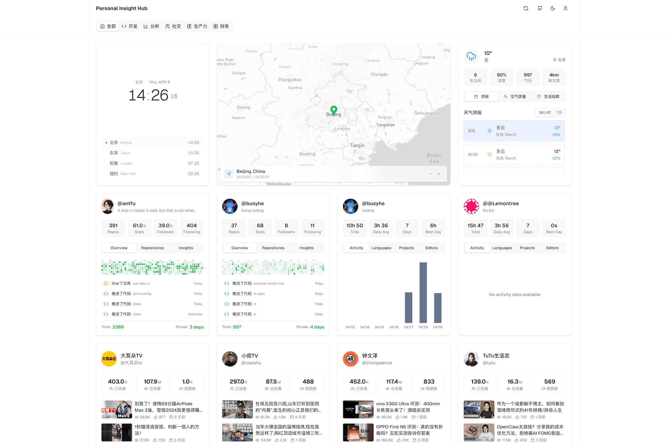Open the 开发 category tab
The width and height of the screenshot is (667, 444).
(130, 26)
